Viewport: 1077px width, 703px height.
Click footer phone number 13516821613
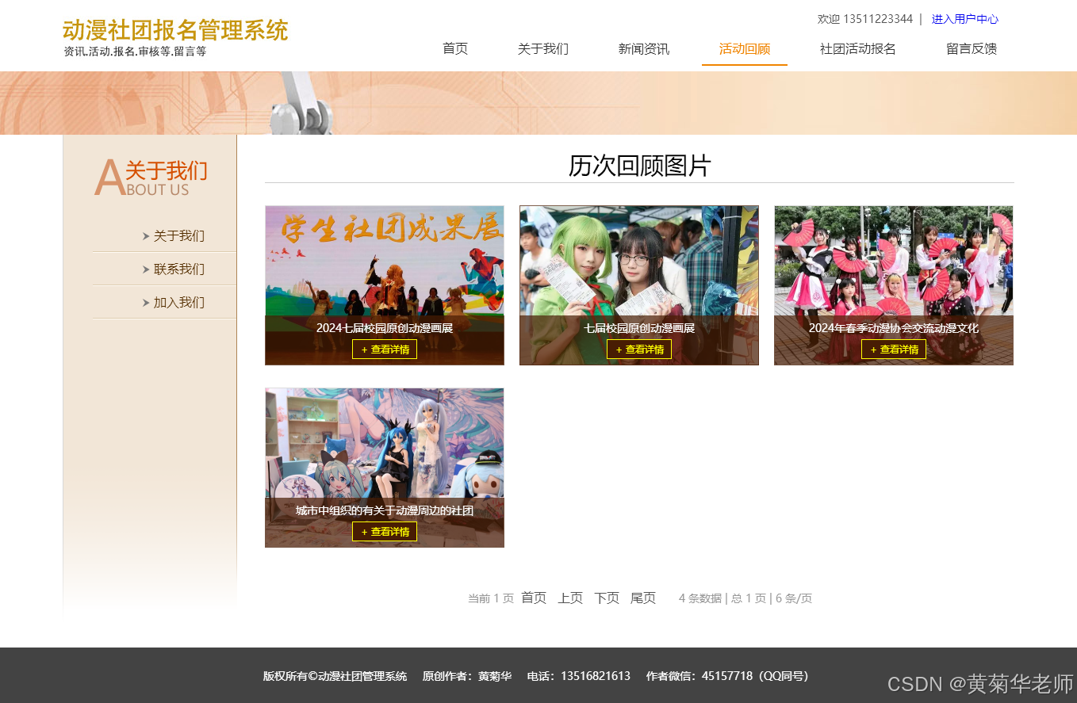pyautogui.click(x=596, y=676)
